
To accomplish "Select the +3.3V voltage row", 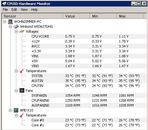I will point(89,51).
